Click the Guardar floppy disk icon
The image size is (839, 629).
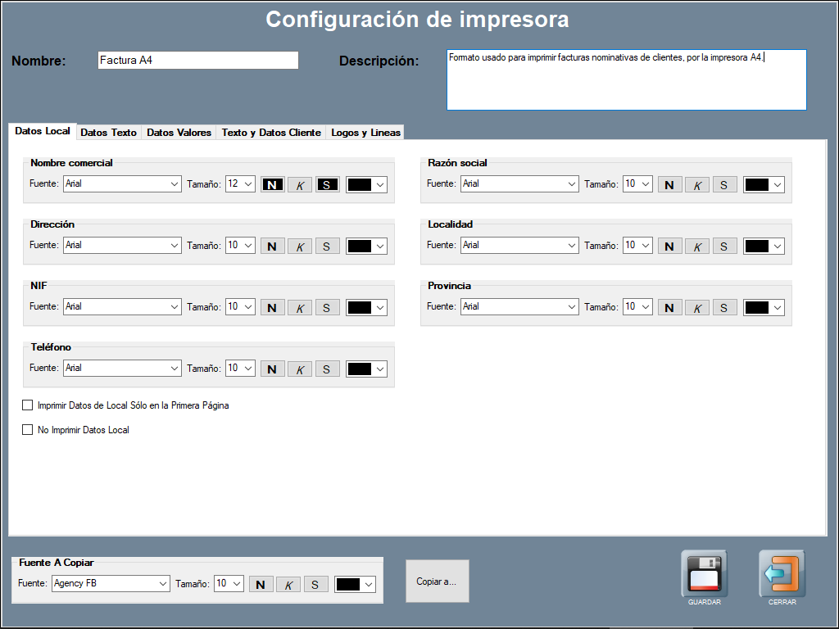tap(704, 572)
